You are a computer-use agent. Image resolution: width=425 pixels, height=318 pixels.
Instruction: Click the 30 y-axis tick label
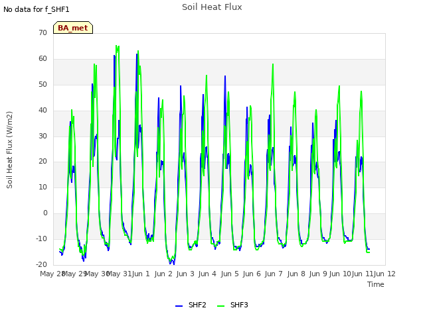42,136
